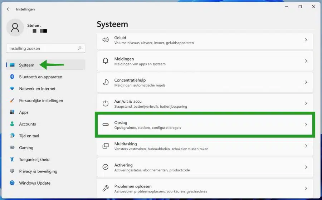Click the Windows Update sync icon
This screenshot has height=200, width=322.
point(12,183)
